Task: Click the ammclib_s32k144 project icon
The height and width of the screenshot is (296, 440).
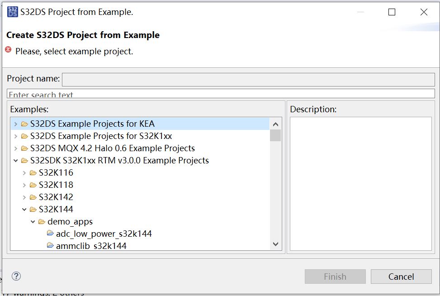Action: 50,246
